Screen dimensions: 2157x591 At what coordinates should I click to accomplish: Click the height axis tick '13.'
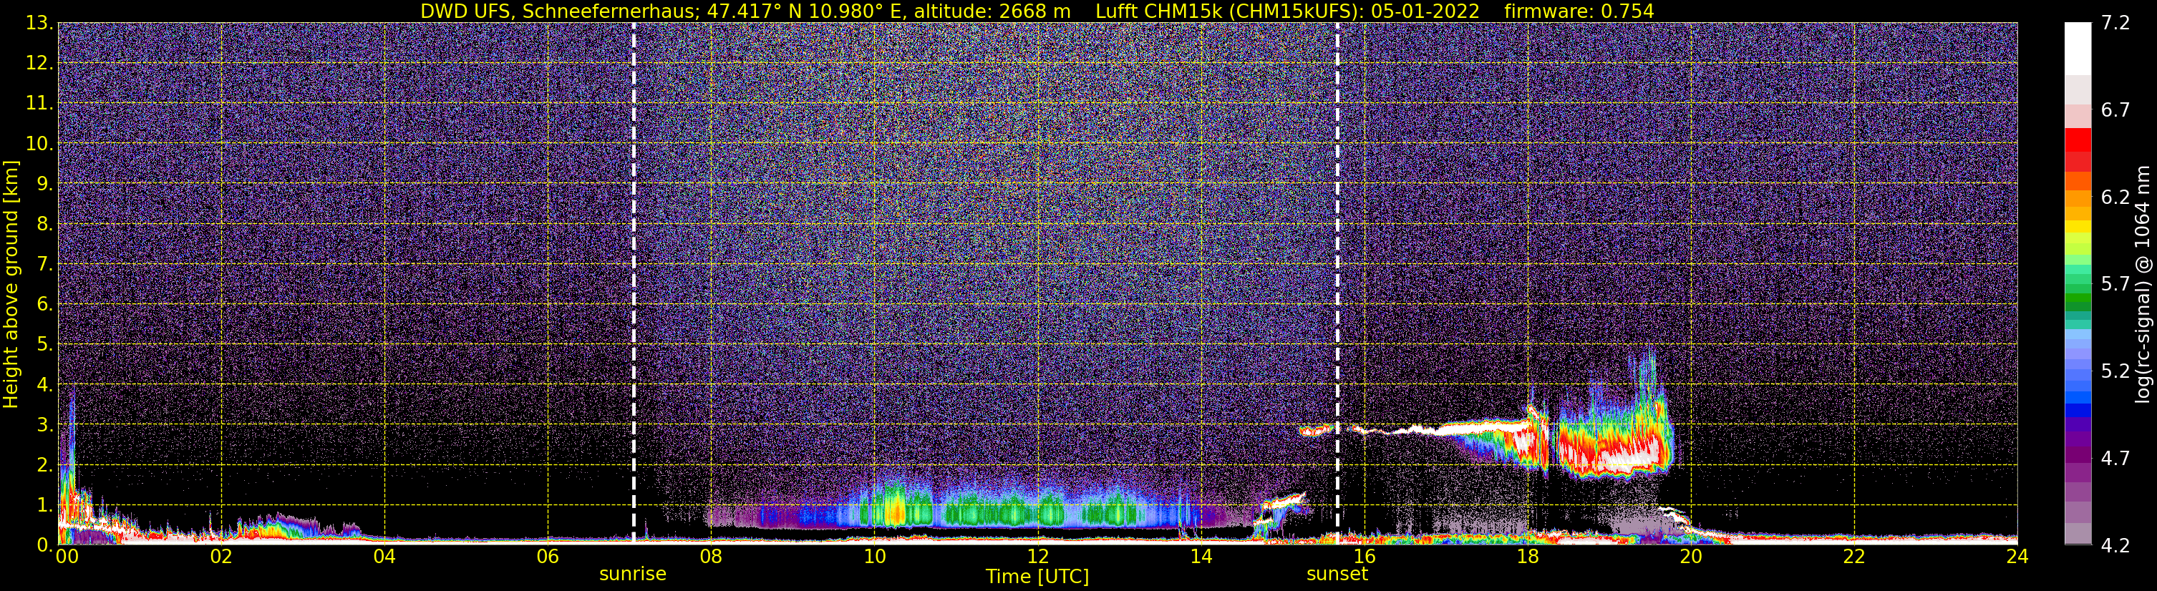pyautogui.click(x=39, y=24)
